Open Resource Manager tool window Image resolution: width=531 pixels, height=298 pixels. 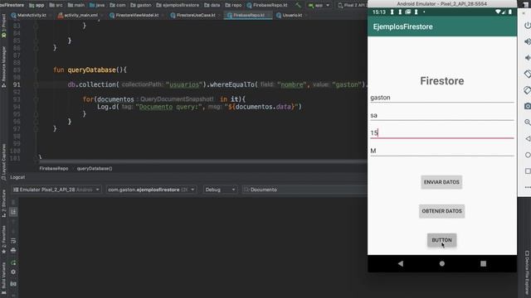(3, 66)
